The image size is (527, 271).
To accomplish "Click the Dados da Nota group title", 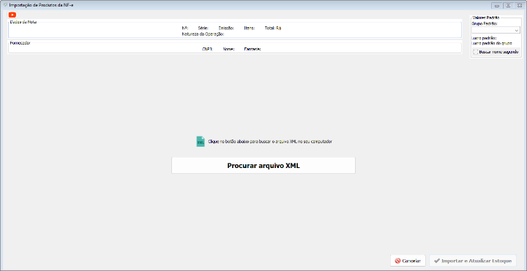I will [x=23, y=22].
